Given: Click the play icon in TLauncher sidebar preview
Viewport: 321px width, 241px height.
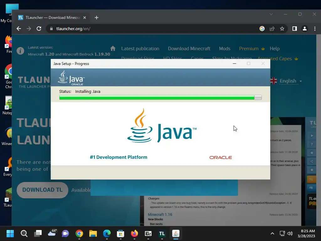Looking at the screenshot, I should pos(312,136).
